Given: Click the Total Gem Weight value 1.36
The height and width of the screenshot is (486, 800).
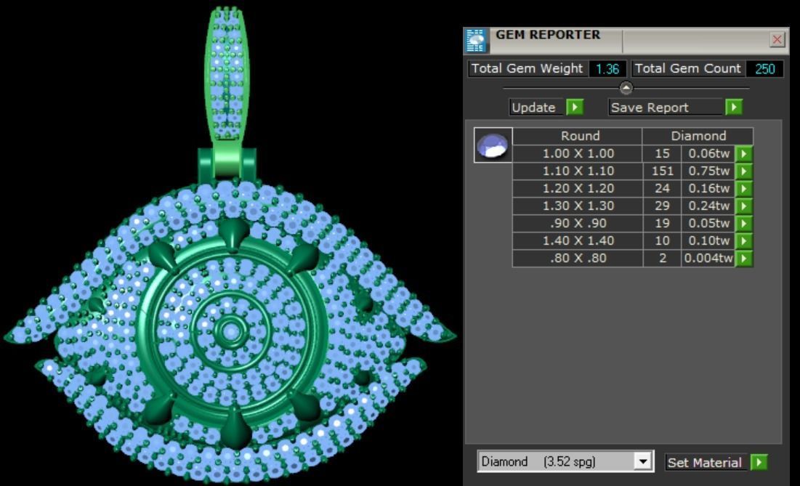Looking at the screenshot, I should [607, 69].
